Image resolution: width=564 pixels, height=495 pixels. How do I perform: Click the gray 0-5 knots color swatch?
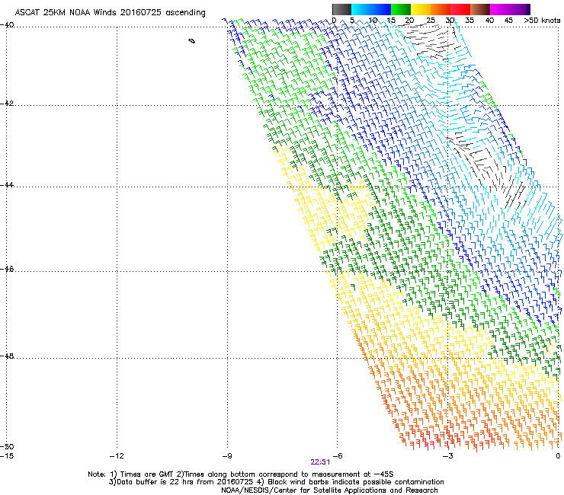341,9
